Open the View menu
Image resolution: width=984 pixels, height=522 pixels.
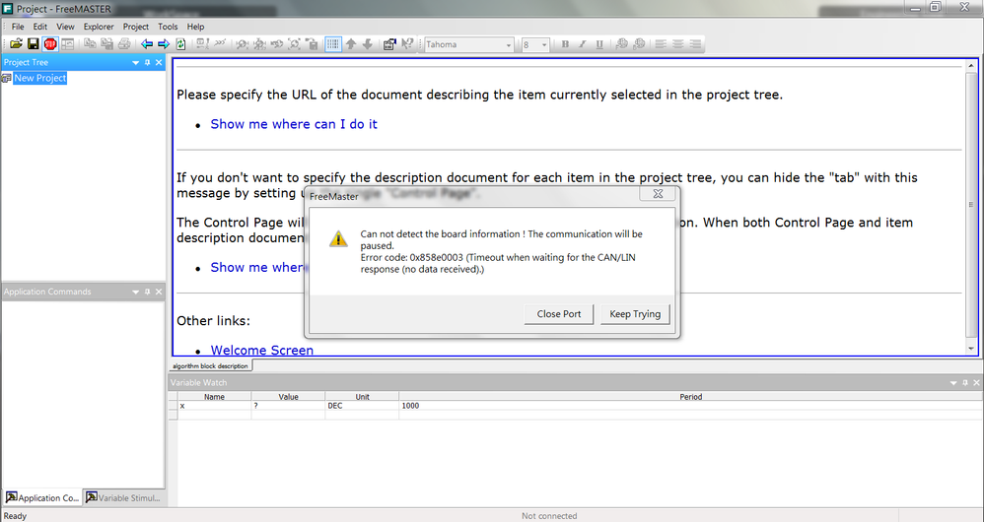[x=65, y=27]
